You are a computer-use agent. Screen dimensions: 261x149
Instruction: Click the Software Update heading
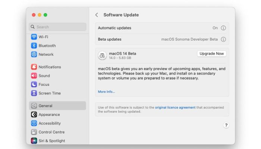pyautogui.click(x=121, y=15)
